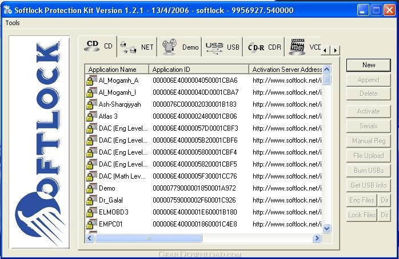Click application ID 000006E4000005F30001CC76

coord(195,176)
